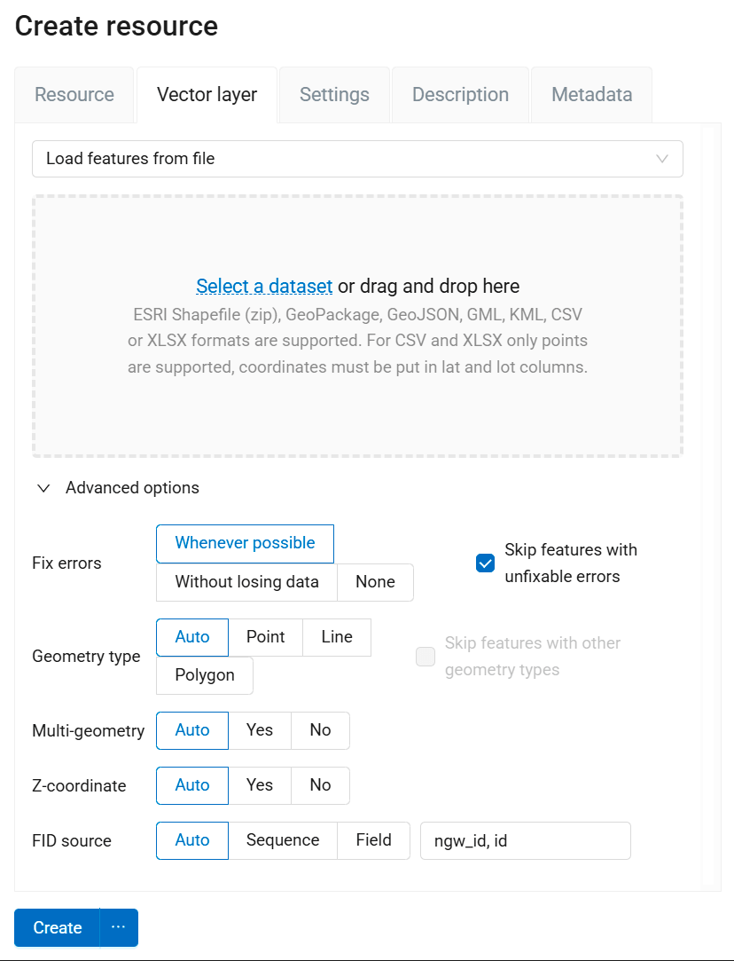Open the Description tab
The height and width of the screenshot is (961, 734).
(x=460, y=95)
